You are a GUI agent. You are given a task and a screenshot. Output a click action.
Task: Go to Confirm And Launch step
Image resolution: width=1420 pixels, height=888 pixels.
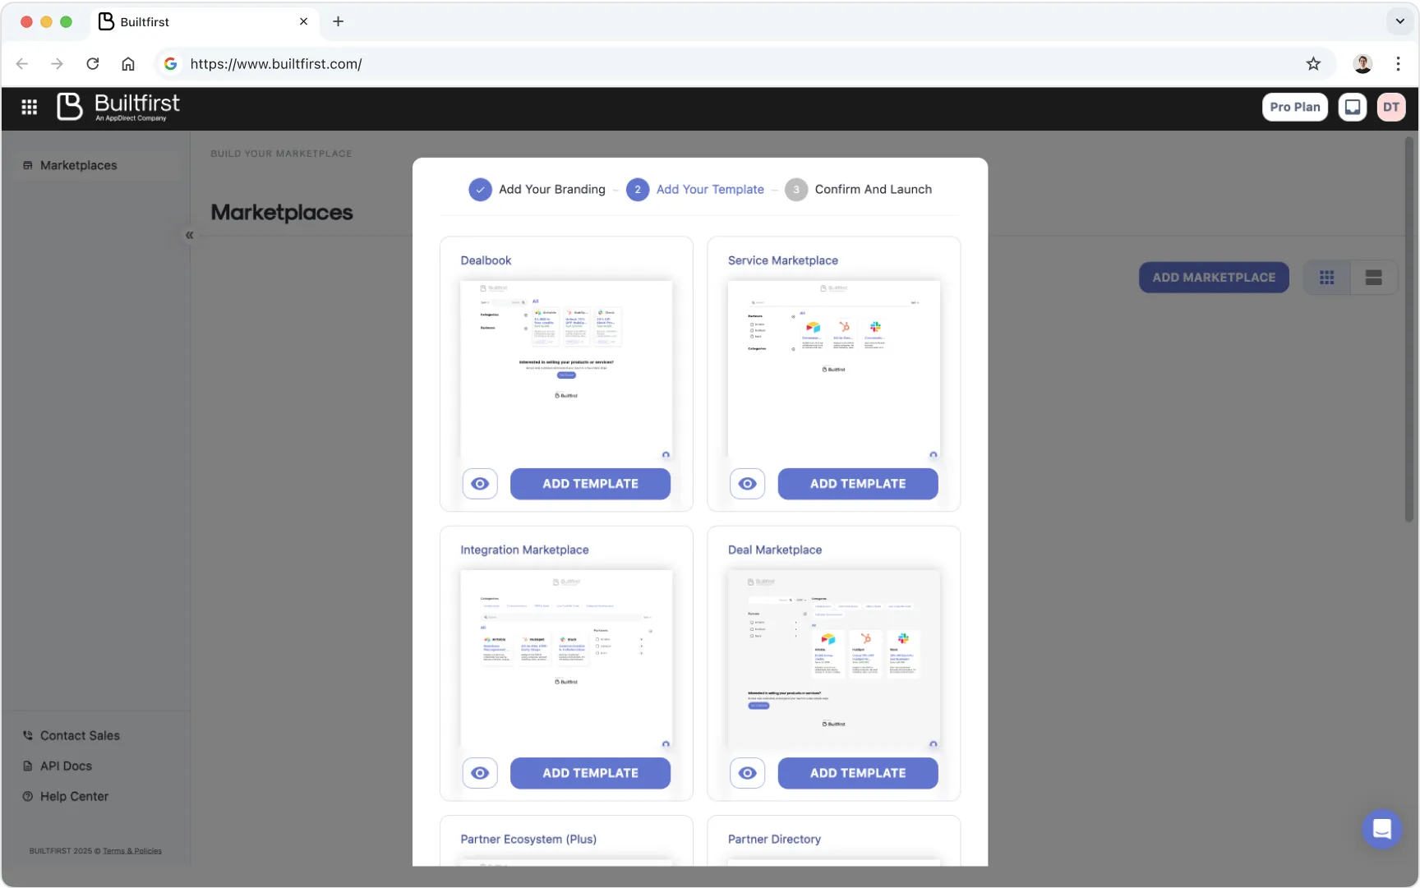[x=858, y=190]
